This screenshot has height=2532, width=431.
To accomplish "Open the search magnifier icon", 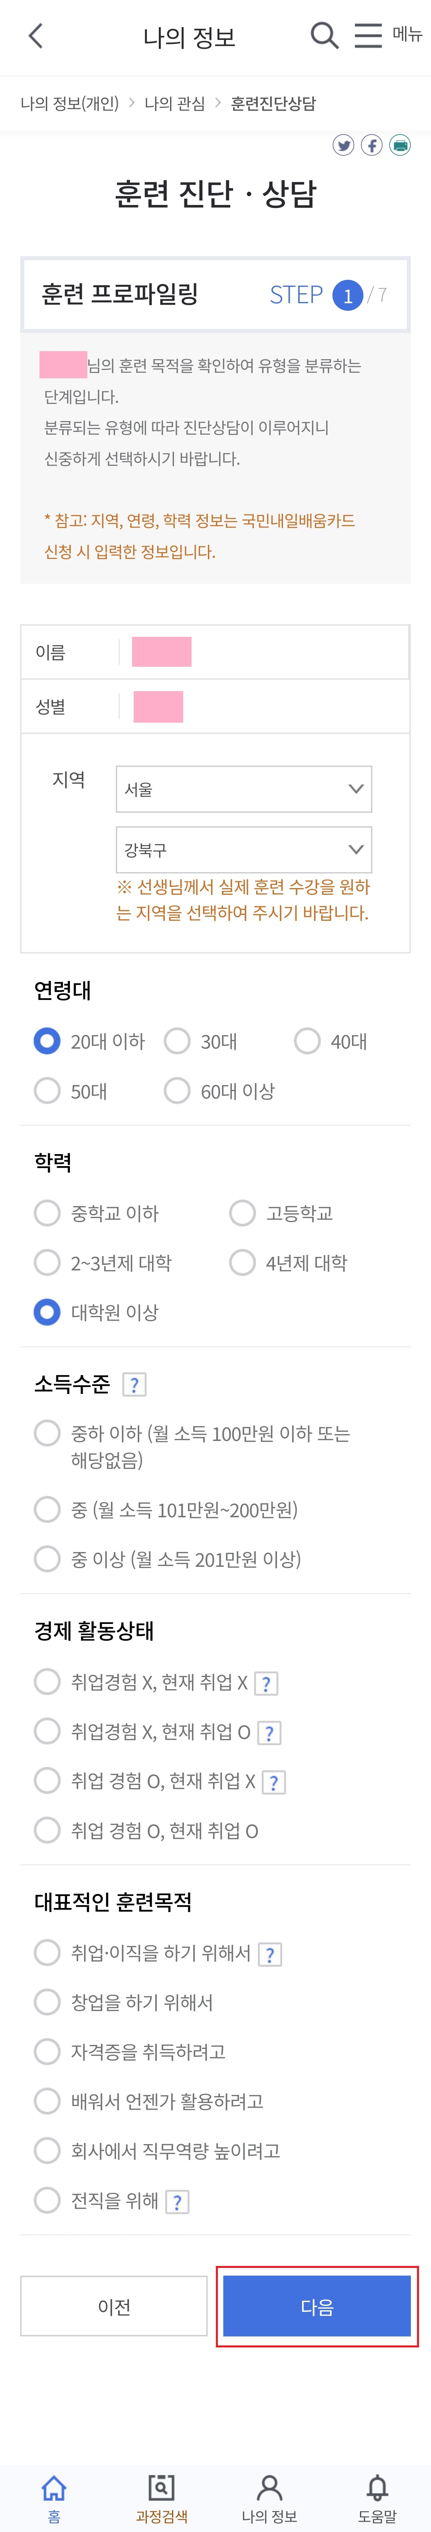I will (324, 36).
